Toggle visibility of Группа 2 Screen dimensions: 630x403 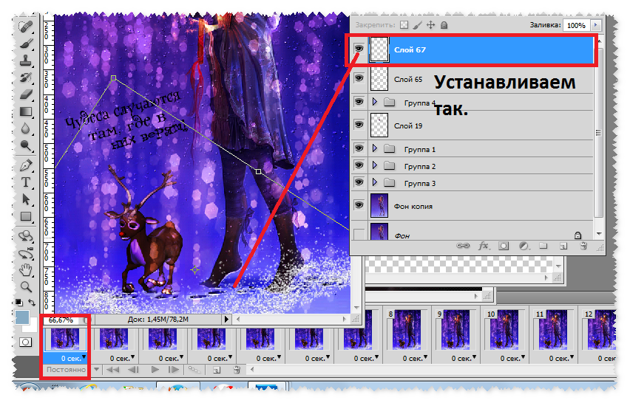point(359,165)
